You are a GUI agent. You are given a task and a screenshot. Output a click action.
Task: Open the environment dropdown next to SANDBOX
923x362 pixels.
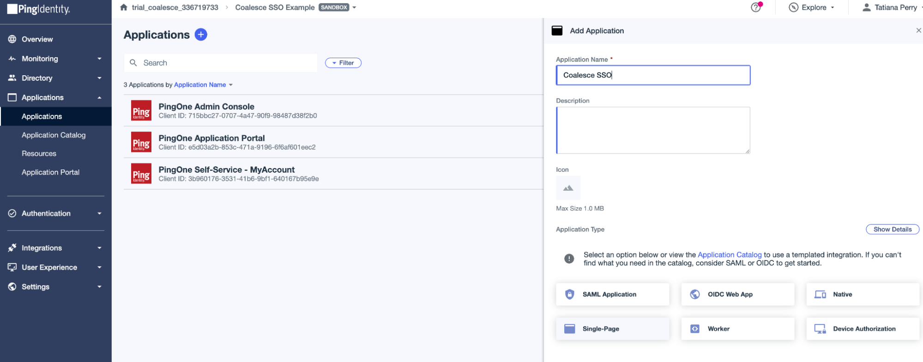355,7
